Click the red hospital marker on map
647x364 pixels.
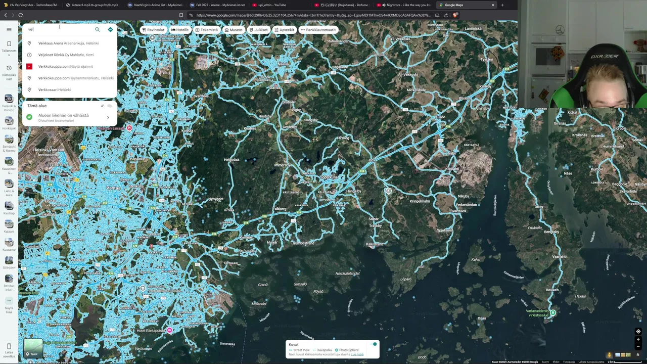[x=129, y=128]
